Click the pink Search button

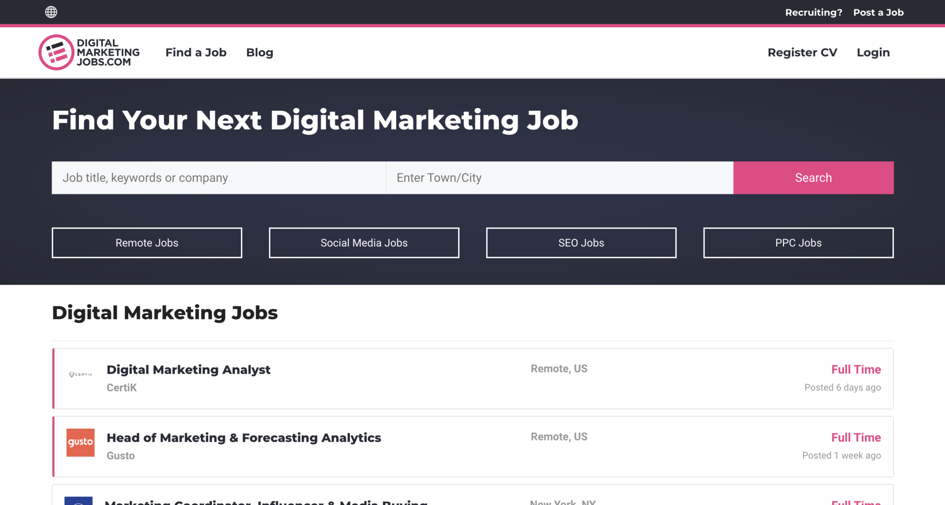click(x=813, y=178)
